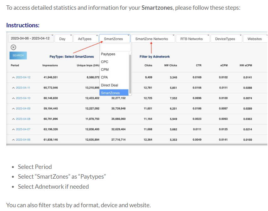Viewport: 268px width, 211px height.
Task: Click the Impressions column header
Action: point(50,65)
